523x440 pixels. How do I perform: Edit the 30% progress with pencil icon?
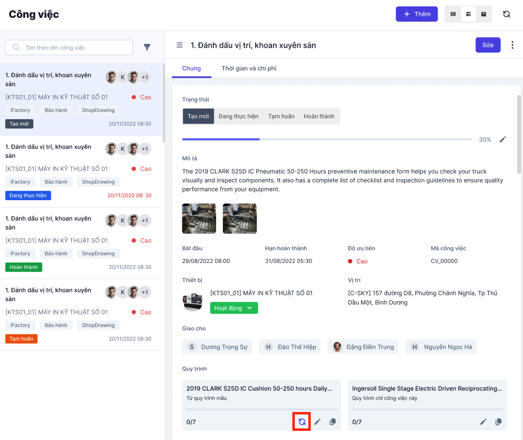[502, 139]
